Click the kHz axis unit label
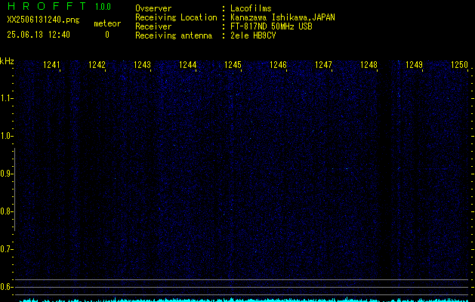The width and height of the screenshot is (475, 302). point(7,61)
